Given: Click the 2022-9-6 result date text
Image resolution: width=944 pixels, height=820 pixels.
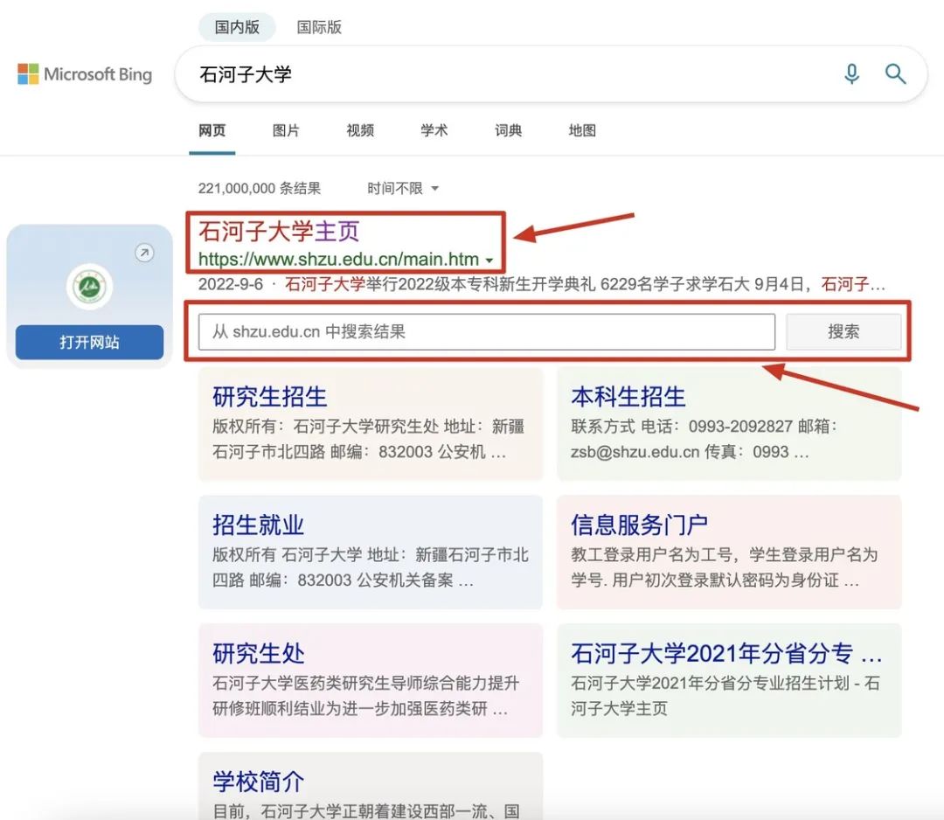Looking at the screenshot, I should 231,284.
